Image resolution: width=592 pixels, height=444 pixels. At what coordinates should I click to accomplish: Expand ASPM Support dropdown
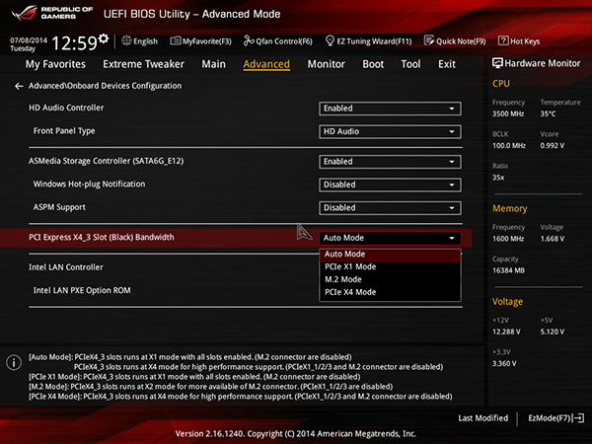[x=390, y=208]
